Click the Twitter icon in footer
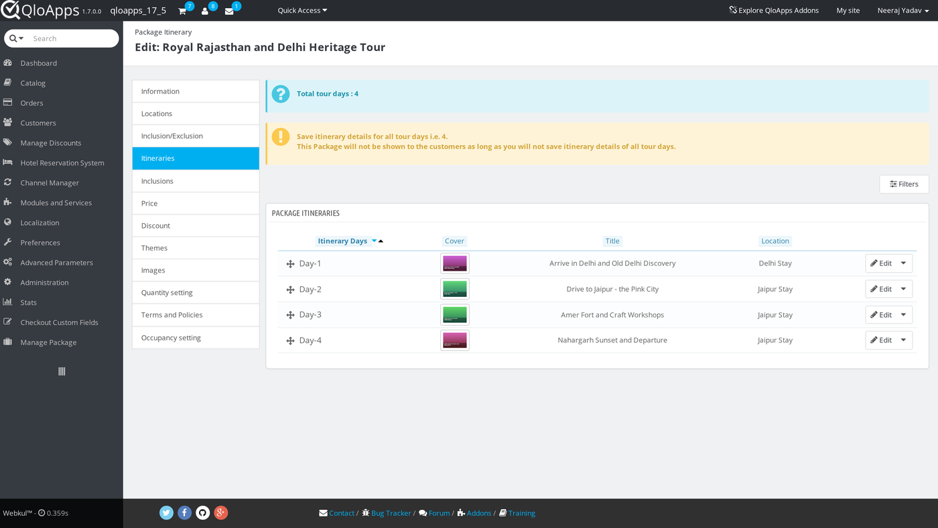 (x=166, y=513)
